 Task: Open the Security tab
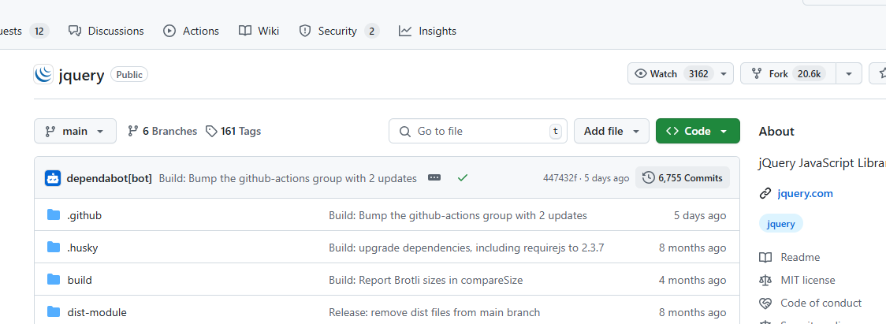[338, 31]
